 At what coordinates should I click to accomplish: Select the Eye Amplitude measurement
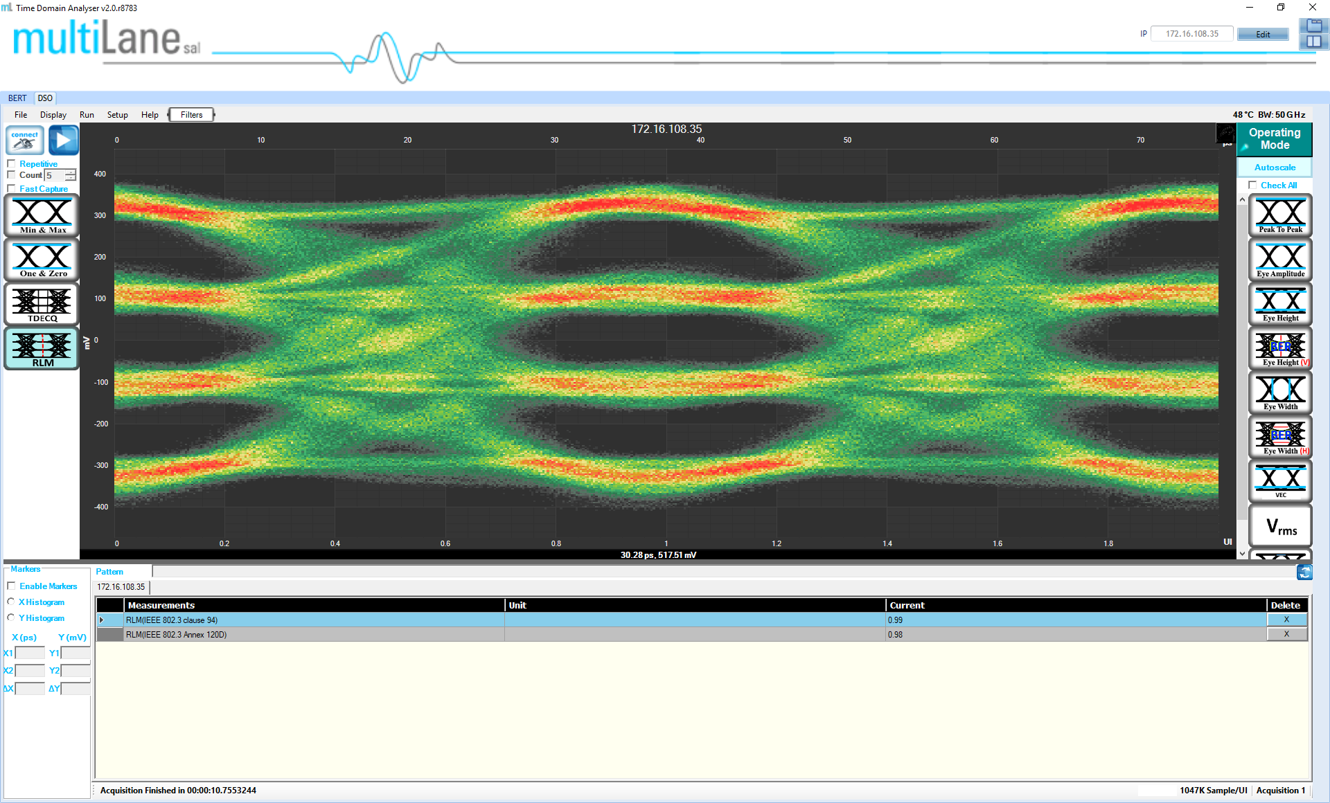pos(1280,260)
